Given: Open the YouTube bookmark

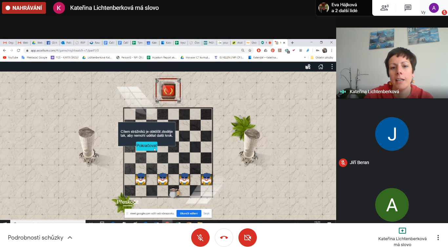Looking at the screenshot, I should coord(10,57).
